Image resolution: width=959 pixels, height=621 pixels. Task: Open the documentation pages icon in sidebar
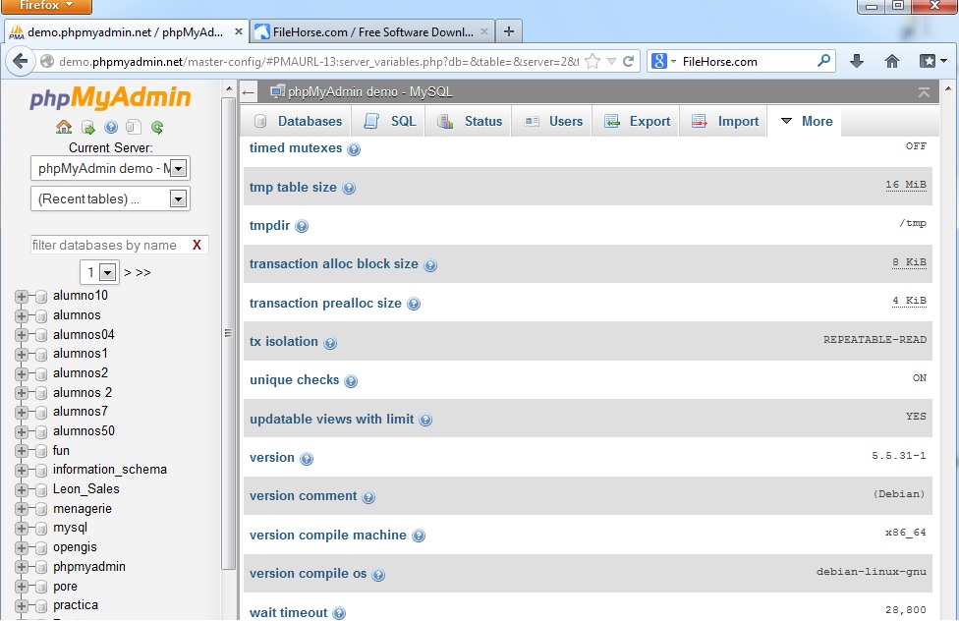tap(134, 128)
